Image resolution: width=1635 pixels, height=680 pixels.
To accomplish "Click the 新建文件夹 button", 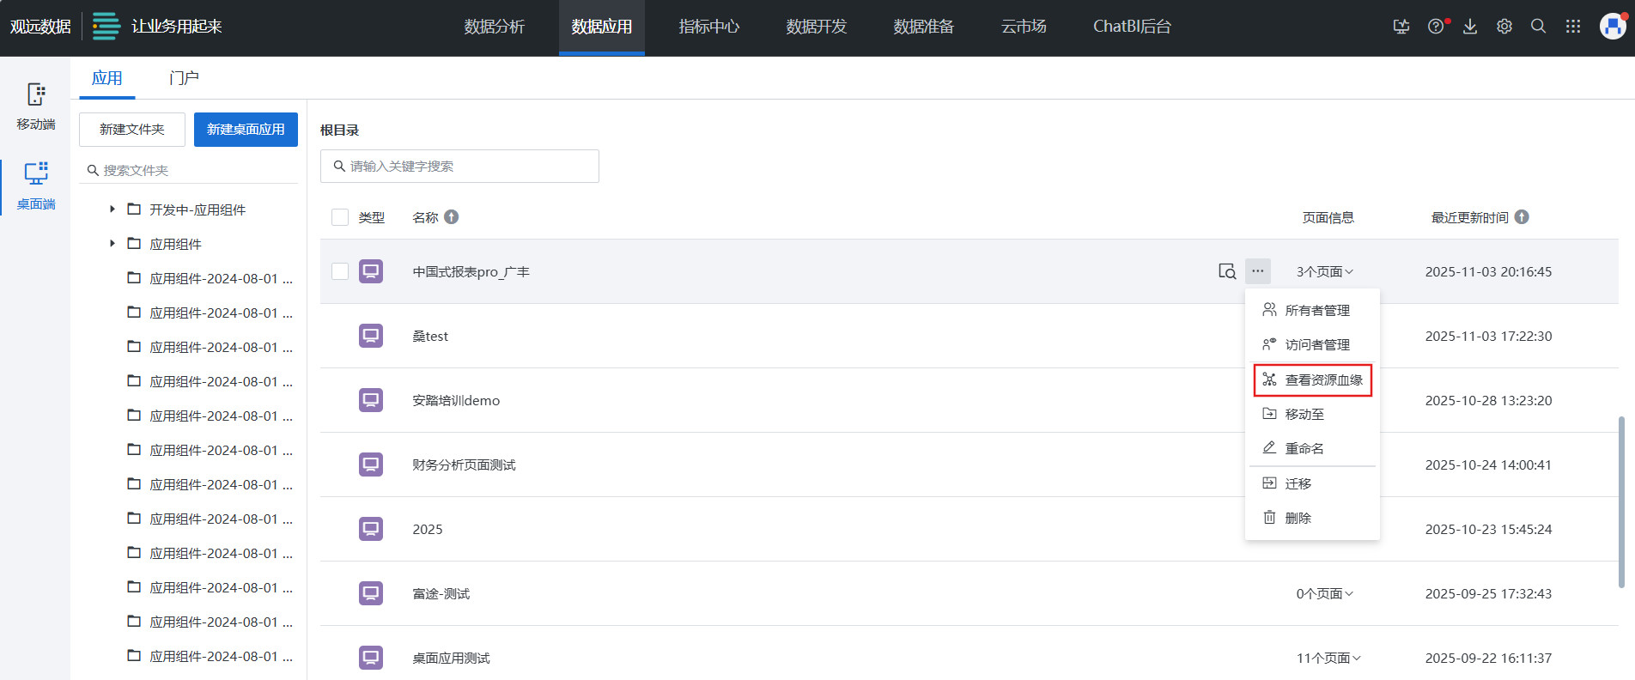I will pos(132,130).
